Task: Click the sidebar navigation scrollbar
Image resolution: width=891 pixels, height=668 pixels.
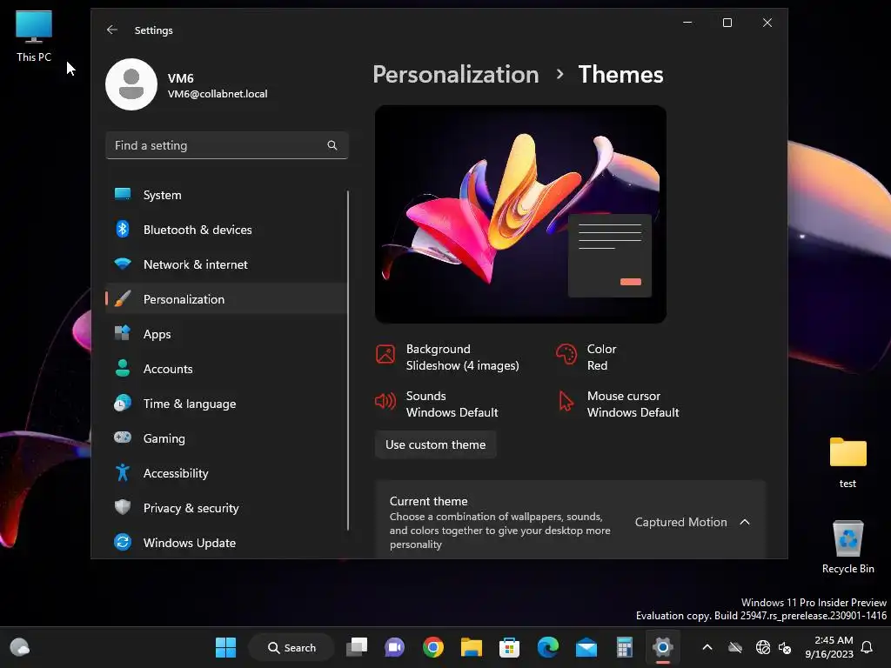Action: coord(347,361)
